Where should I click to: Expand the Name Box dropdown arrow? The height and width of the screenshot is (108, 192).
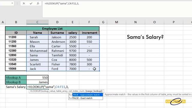(12, 3)
